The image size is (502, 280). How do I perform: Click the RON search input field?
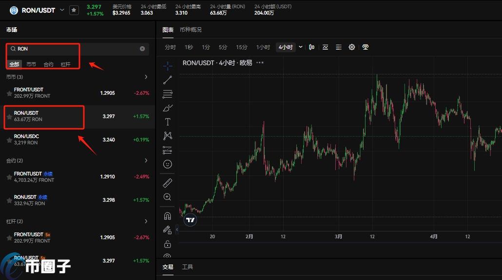73,49
